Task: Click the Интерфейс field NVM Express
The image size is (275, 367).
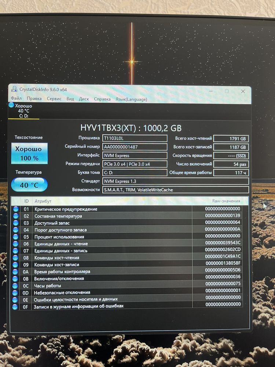Action: click(x=135, y=155)
